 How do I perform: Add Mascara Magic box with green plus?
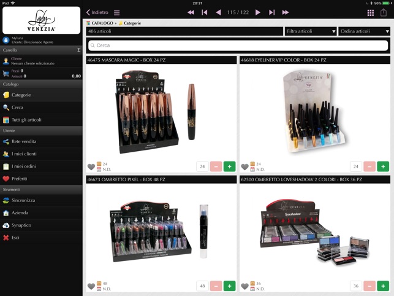click(x=229, y=166)
